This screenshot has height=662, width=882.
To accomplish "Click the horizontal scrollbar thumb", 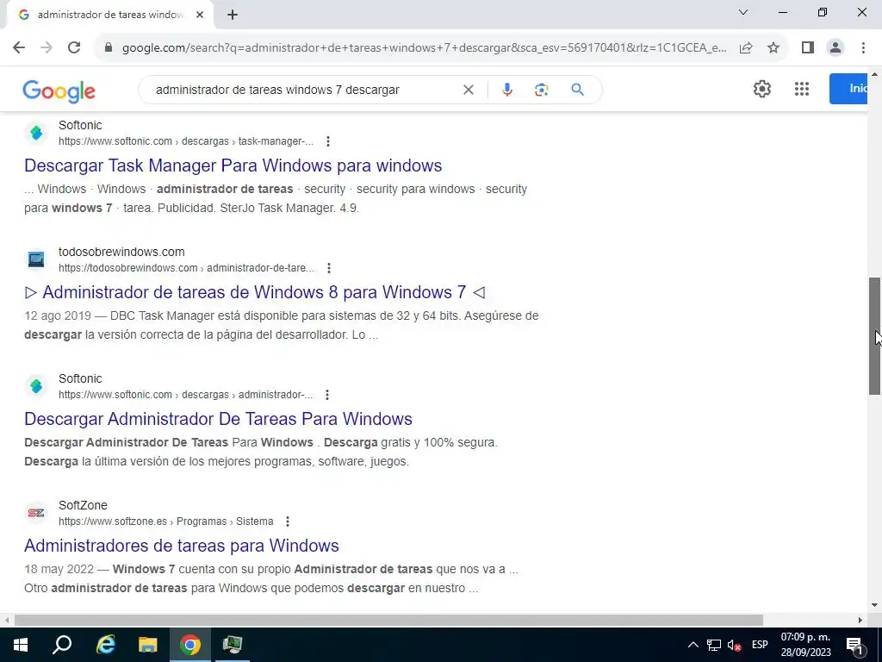I will pyautogui.click(x=388, y=621).
